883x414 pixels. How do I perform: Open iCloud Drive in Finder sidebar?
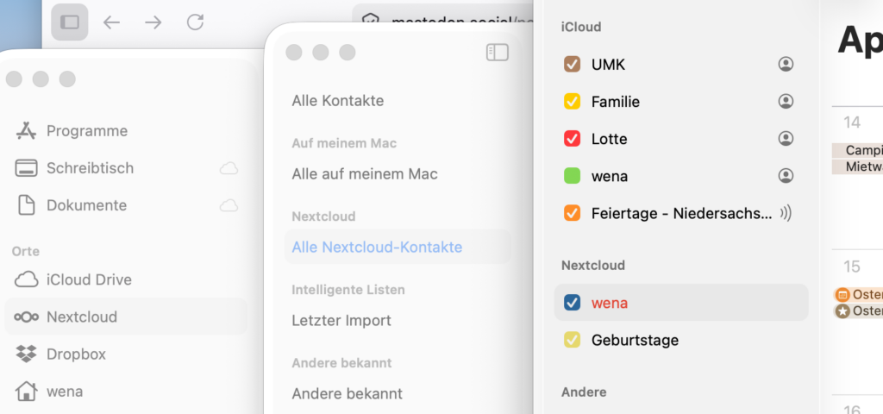89,279
